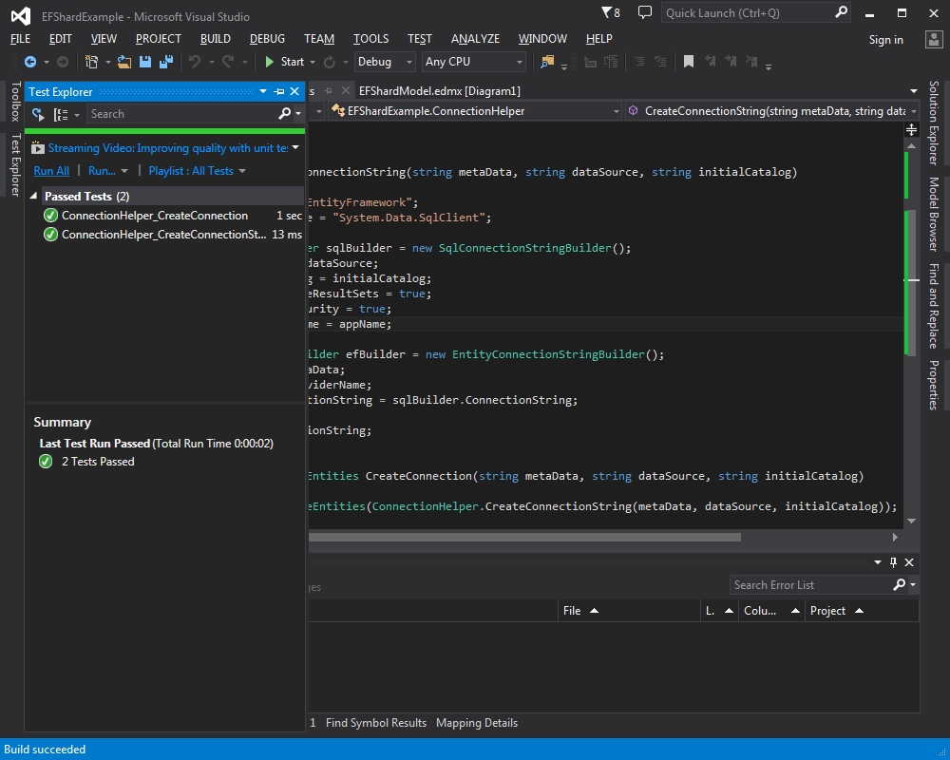Pin the Test Explorer panel (auto hide)
950x760 pixels.
pos(278,91)
